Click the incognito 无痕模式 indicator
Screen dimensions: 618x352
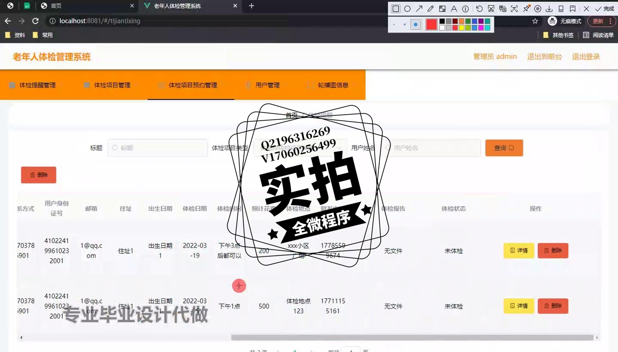point(565,21)
